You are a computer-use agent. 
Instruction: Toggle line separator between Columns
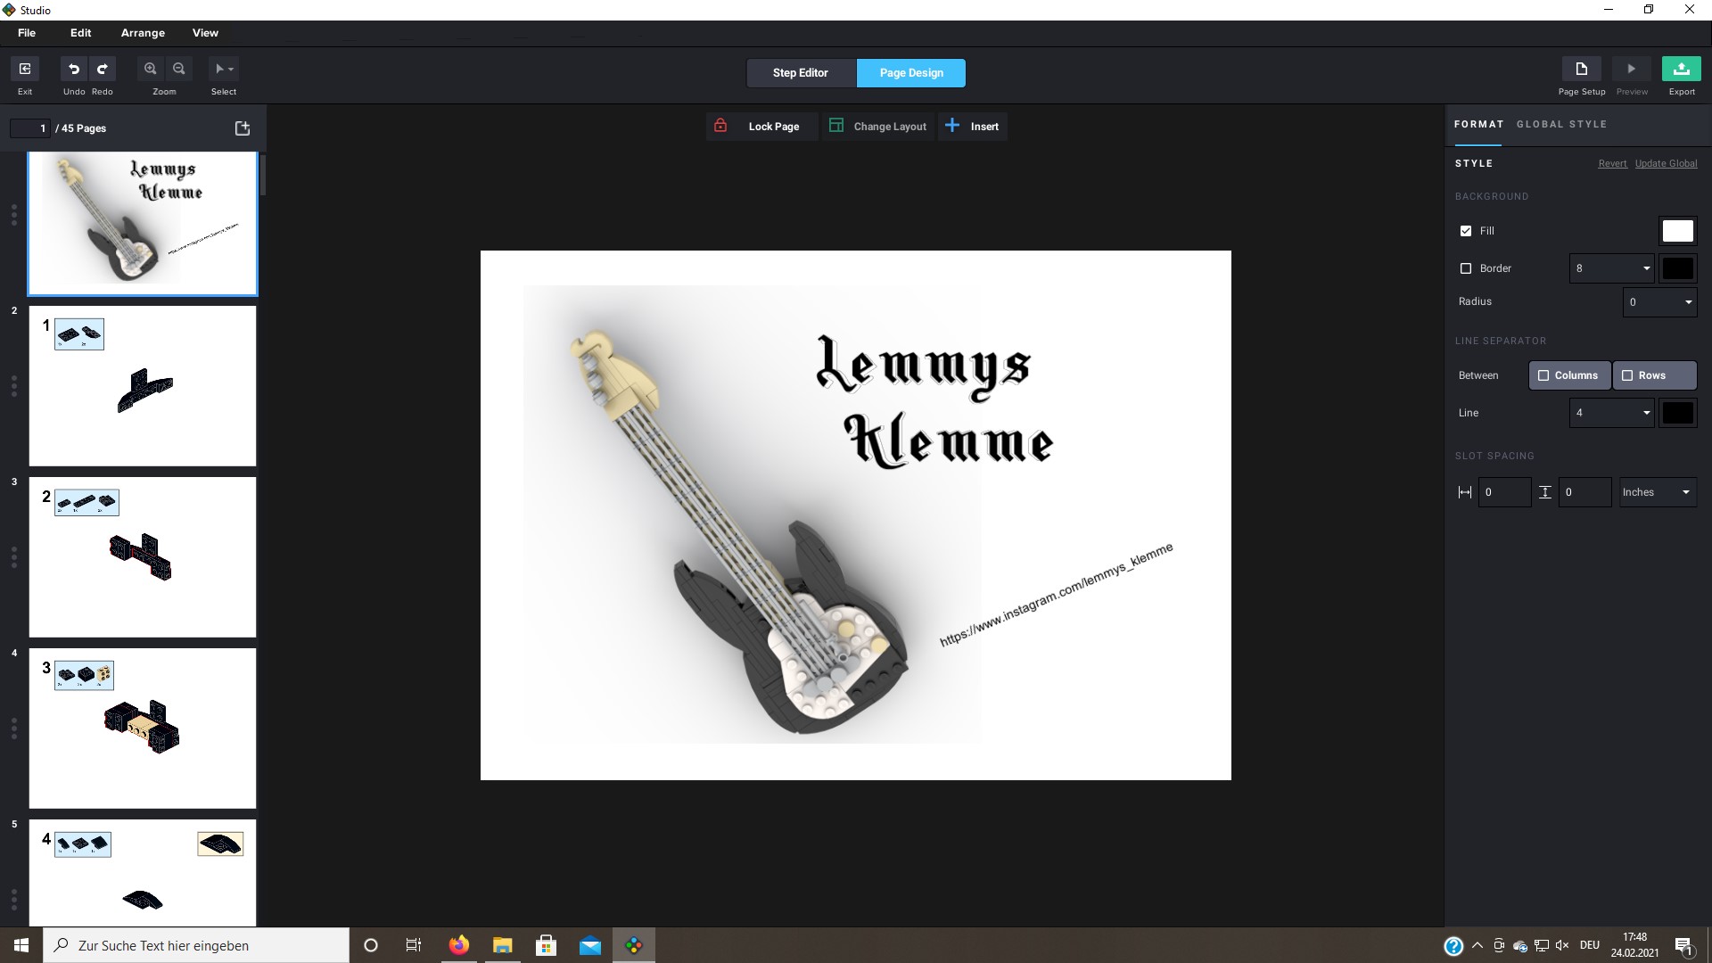pyautogui.click(x=1569, y=375)
